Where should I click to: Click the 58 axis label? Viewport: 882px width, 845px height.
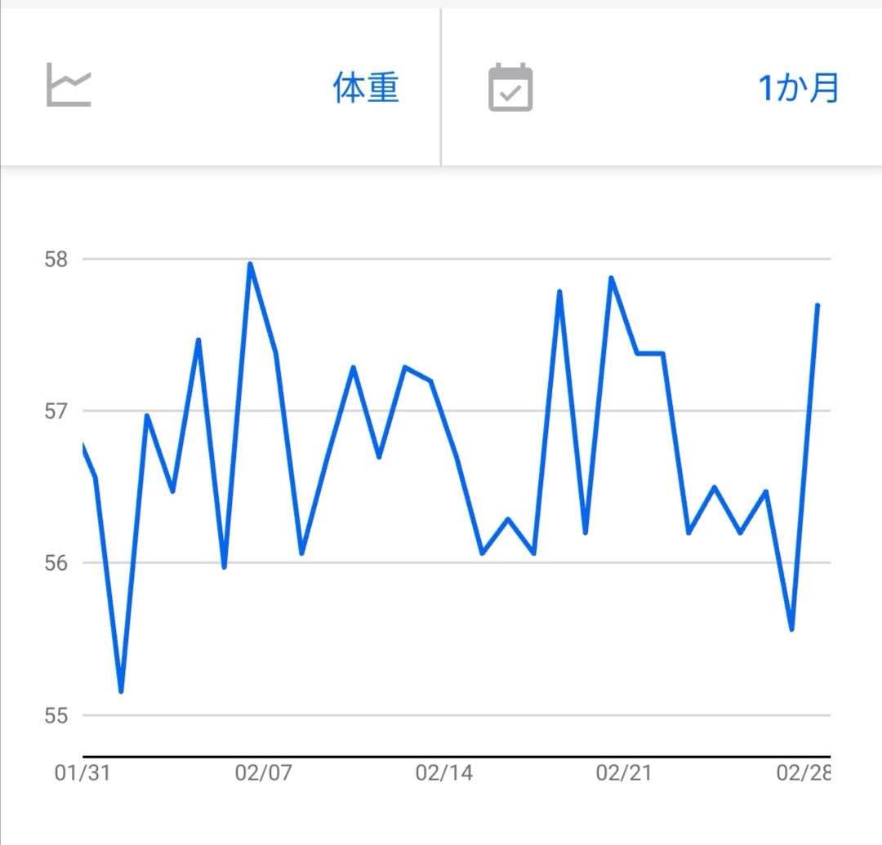click(56, 259)
